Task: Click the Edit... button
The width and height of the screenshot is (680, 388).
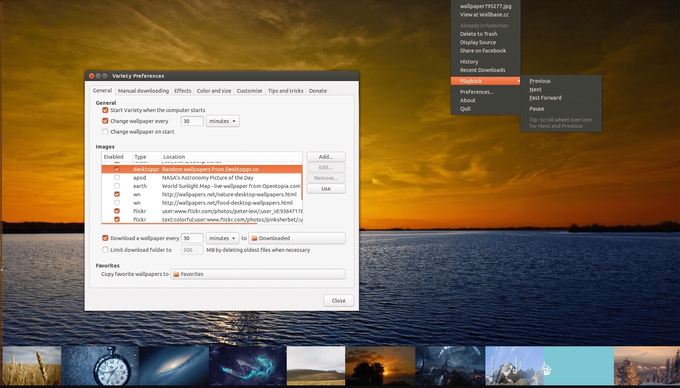Action: [326, 167]
